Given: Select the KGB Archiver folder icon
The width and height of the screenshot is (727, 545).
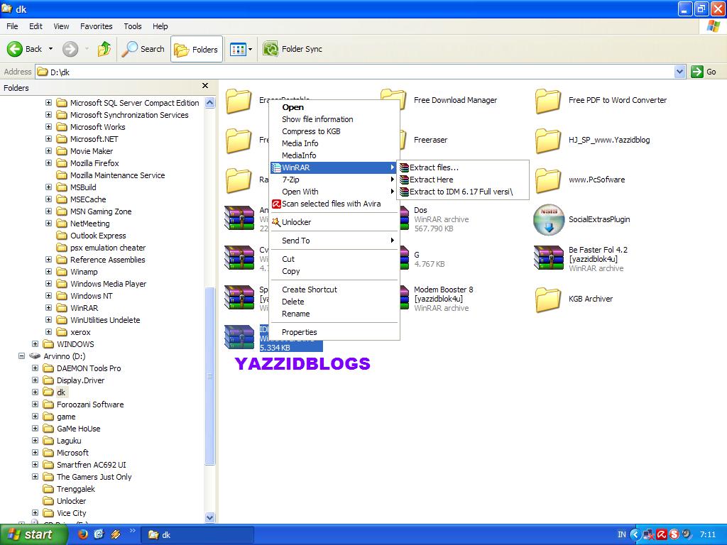Looking at the screenshot, I should [x=549, y=299].
